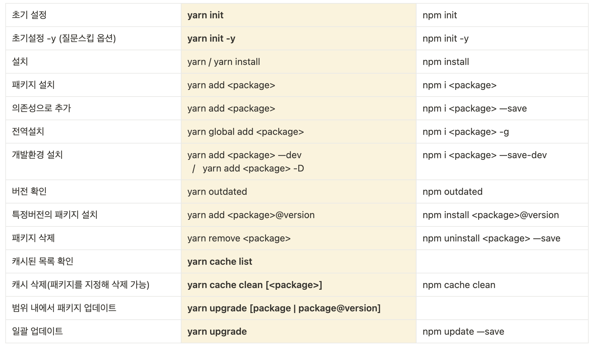Screen dimensions: 594x347
Task: Click the "yarn outdated" cell
Action: 217,192
